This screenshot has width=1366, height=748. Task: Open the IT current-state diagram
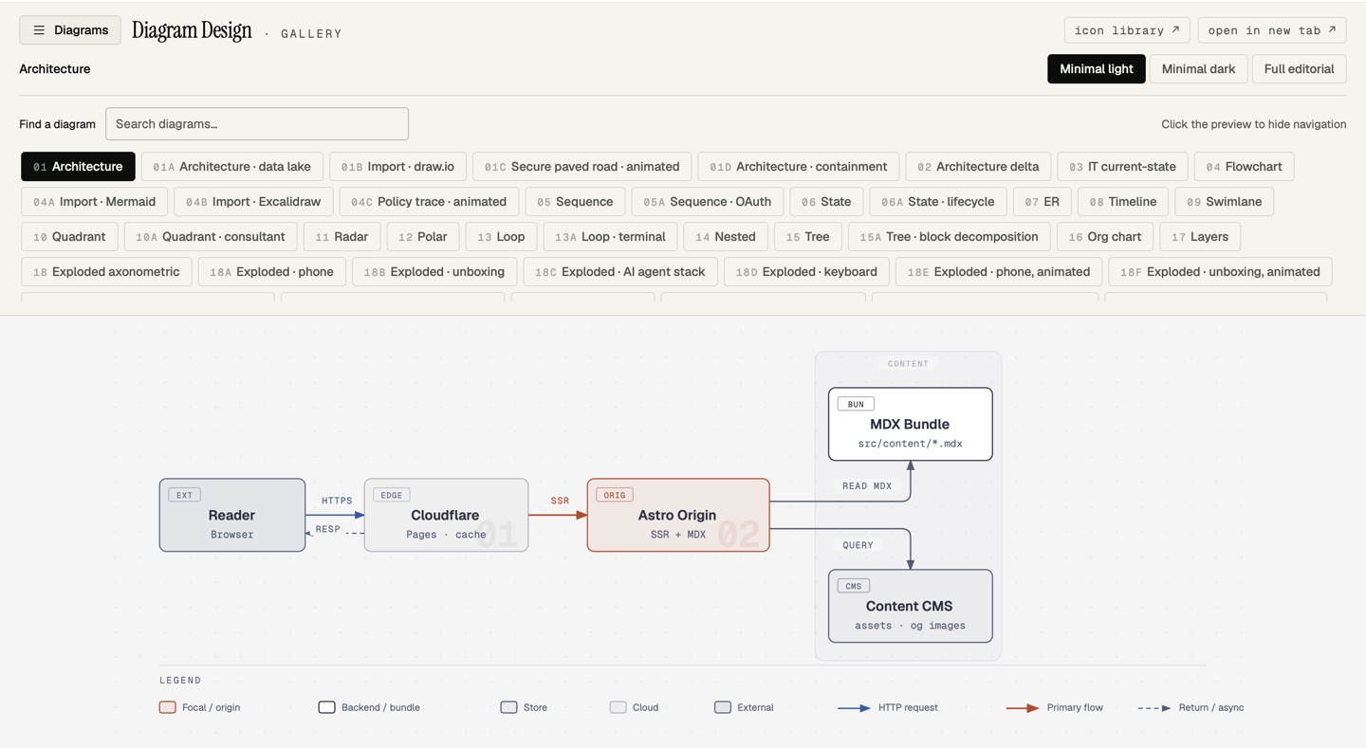(1123, 167)
